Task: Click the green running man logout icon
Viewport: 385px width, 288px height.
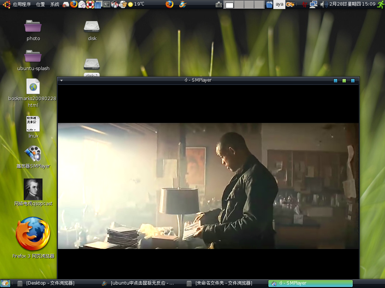Action: (381, 4)
